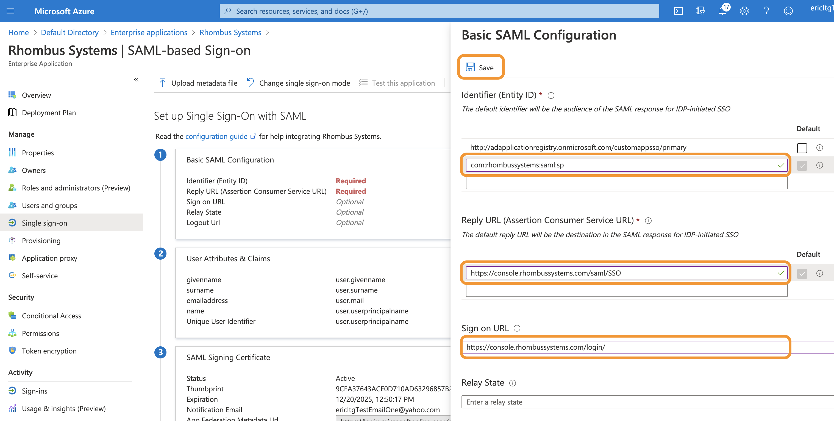Open Users and groups
The image size is (834, 421).
pyautogui.click(x=49, y=205)
